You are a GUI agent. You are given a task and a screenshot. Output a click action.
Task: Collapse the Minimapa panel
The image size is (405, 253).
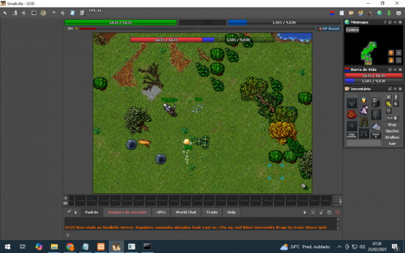[x=395, y=22]
